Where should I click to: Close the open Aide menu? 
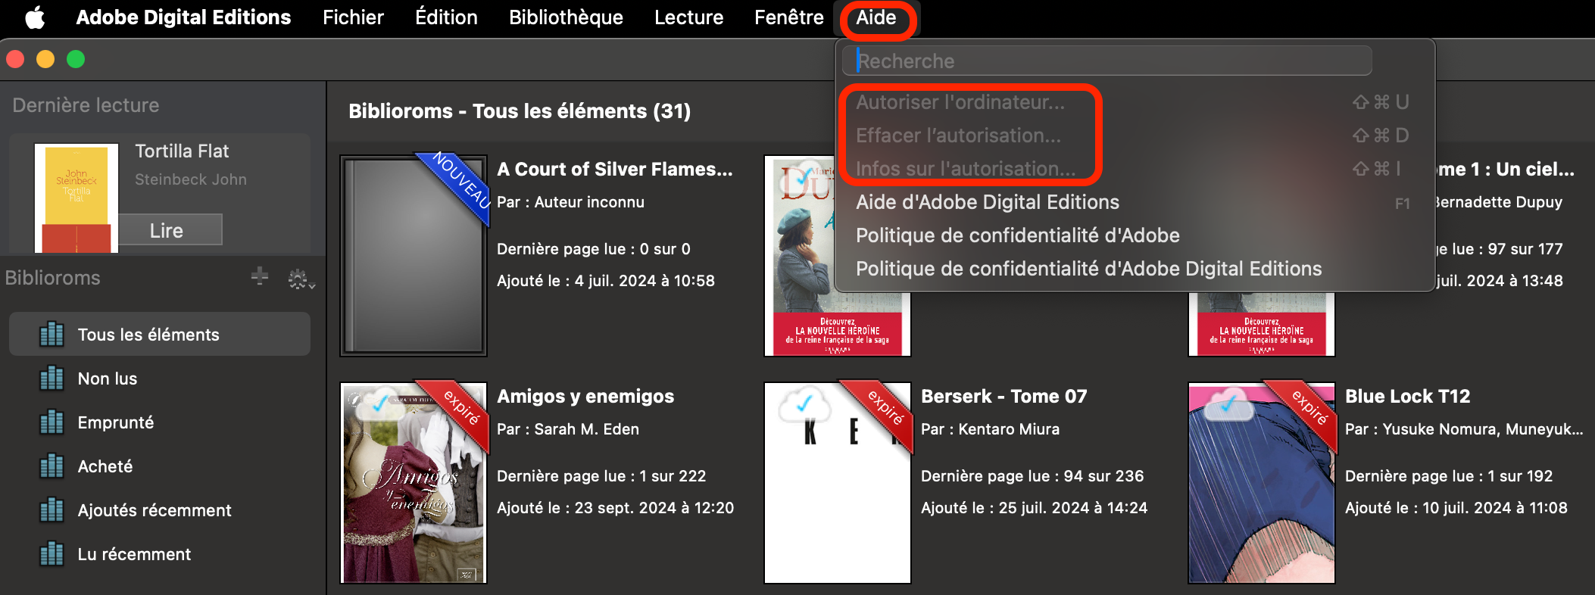(x=876, y=17)
